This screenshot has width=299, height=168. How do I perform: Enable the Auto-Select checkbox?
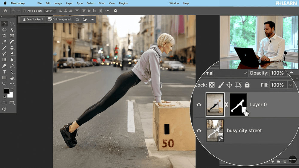(x=25, y=11)
